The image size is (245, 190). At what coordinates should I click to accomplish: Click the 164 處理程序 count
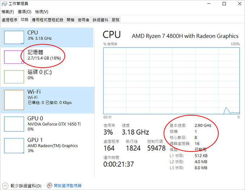pyautogui.click(x=109, y=148)
